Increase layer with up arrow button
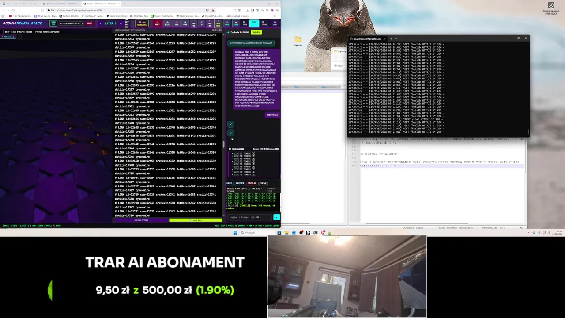The image size is (565, 318). (121, 23)
